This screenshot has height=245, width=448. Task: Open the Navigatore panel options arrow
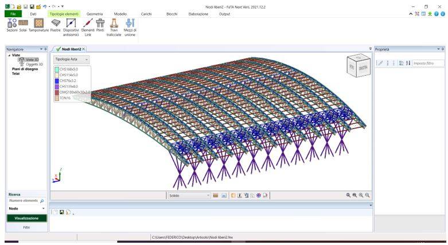coord(41,49)
